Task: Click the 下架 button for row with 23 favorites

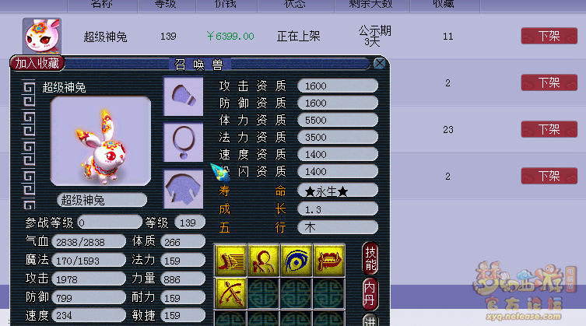Action: (549, 129)
